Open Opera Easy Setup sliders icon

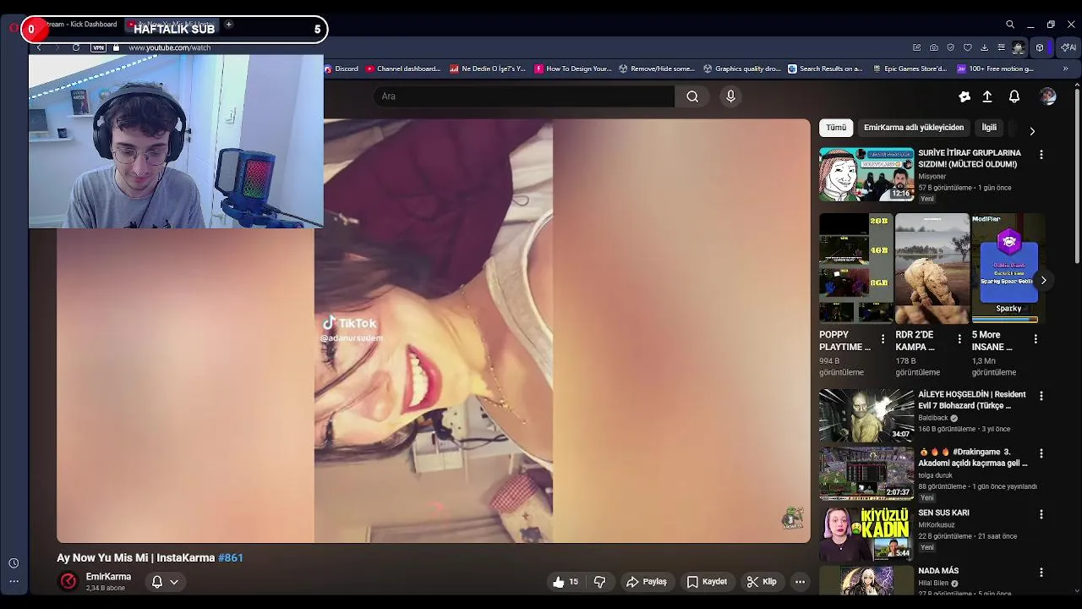pos(1001,47)
